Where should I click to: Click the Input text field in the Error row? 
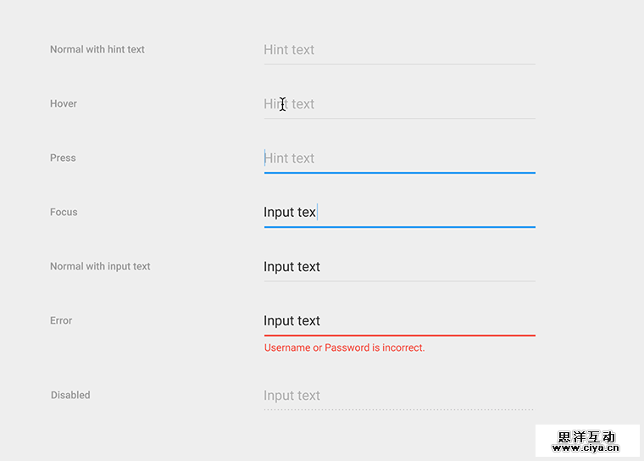click(398, 321)
